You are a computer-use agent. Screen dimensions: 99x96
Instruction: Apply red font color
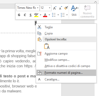[45, 15]
